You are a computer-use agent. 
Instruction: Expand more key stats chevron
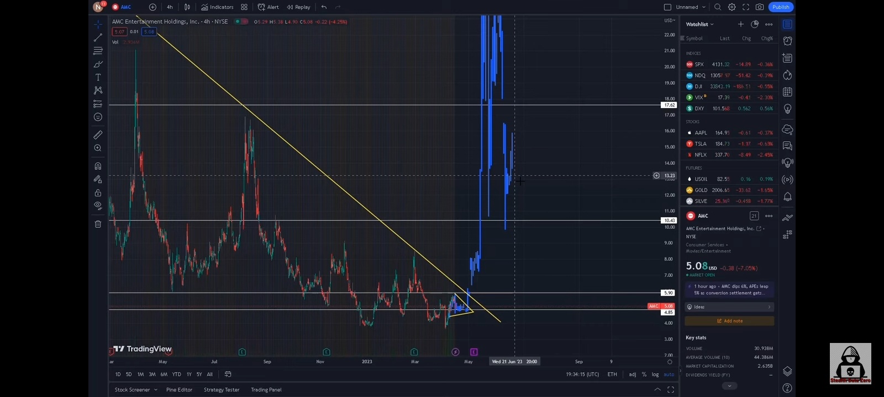[x=729, y=386]
